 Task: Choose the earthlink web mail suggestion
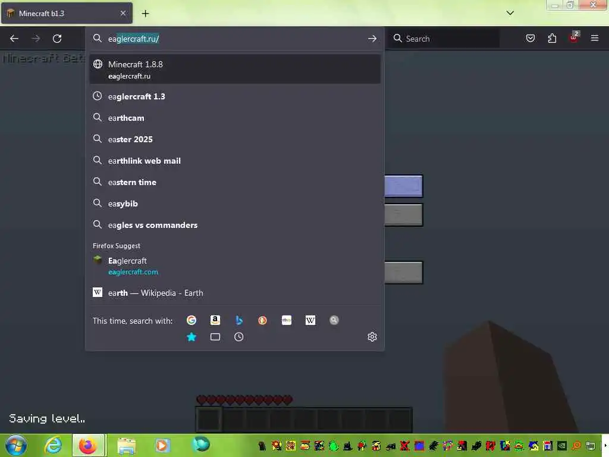pos(235,161)
